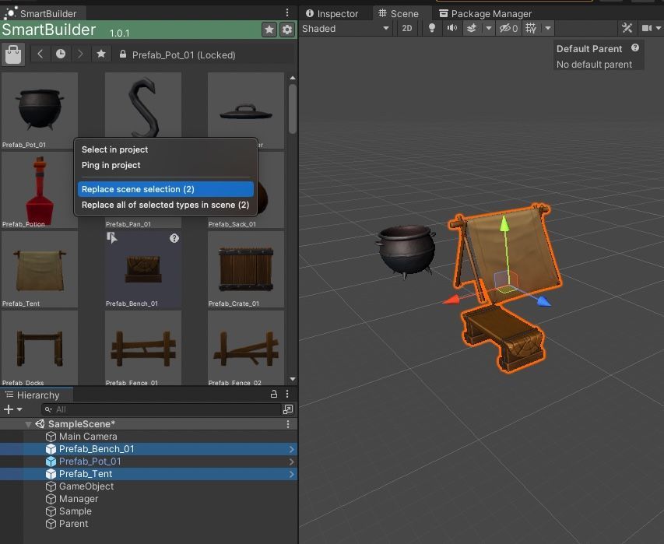Open the SmartBuilder favorites star button
The height and width of the screenshot is (544, 664).
pyautogui.click(x=269, y=30)
